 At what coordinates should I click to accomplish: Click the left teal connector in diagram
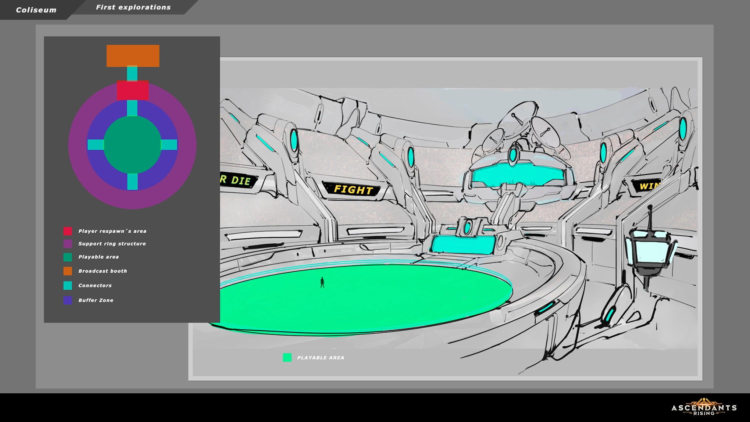point(96,145)
